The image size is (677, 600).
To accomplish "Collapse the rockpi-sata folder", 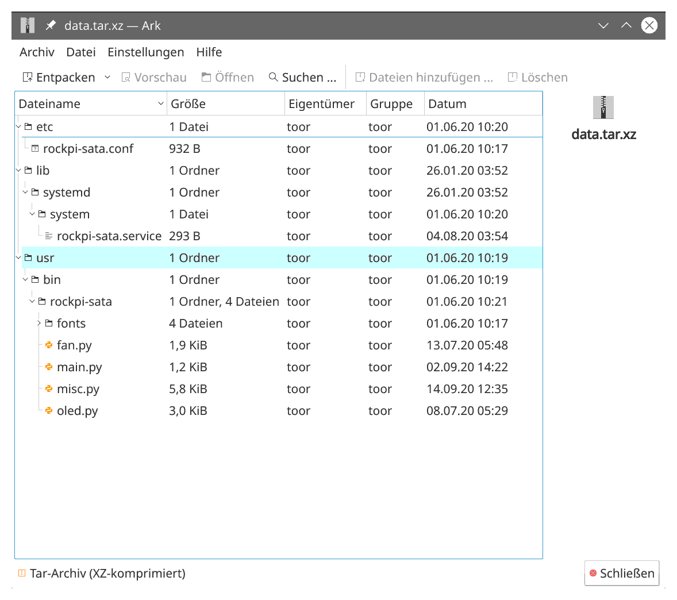I will coord(32,302).
